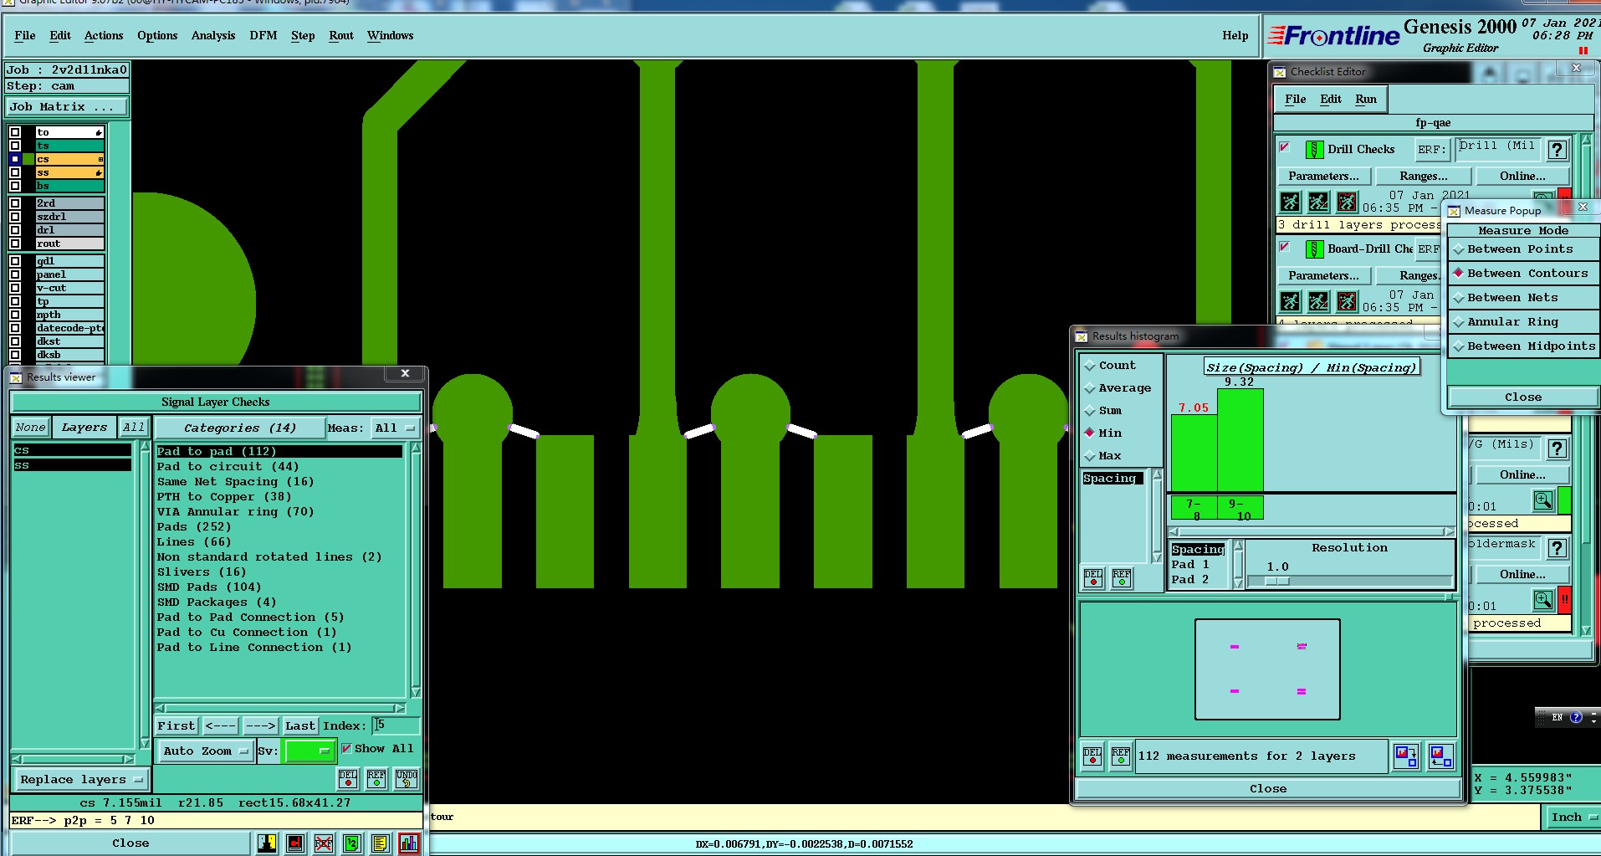Click the black and yellow figure icon

point(267,843)
